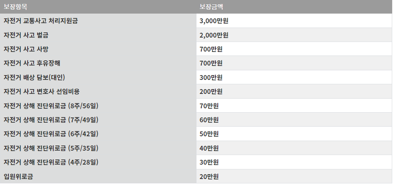Select the 진단위로금 (4주/28일) row label
Image resolution: width=393 pixels, height=185 pixels.
[51, 162]
